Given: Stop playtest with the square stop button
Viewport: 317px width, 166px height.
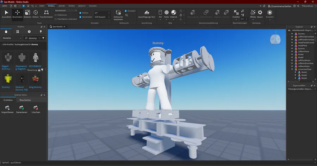Looking at the screenshot, I should pos(28,6).
